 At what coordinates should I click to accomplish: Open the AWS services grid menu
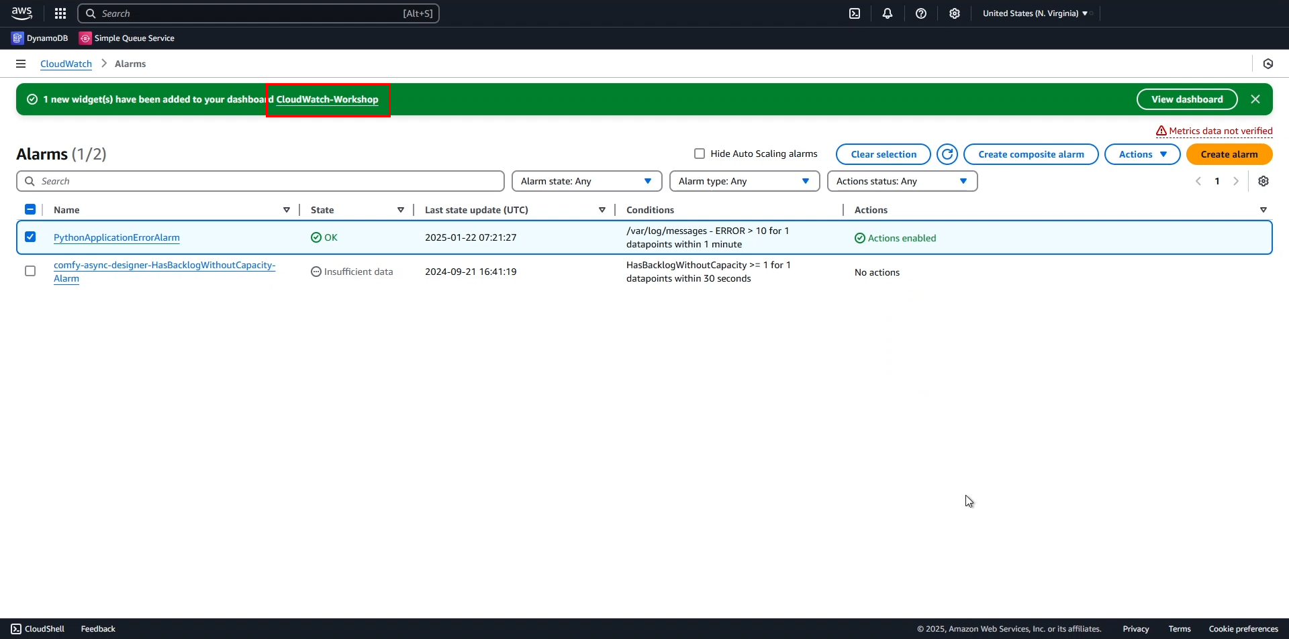point(60,13)
